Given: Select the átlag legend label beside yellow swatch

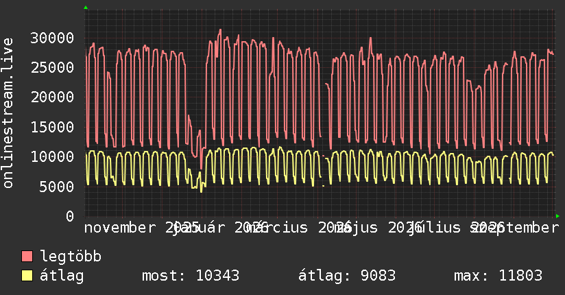Looking at the screenshot, I should [x=62, y=276].
